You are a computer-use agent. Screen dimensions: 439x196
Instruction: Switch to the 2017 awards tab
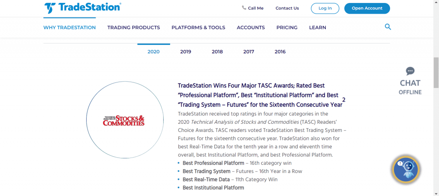pos(249,52)
